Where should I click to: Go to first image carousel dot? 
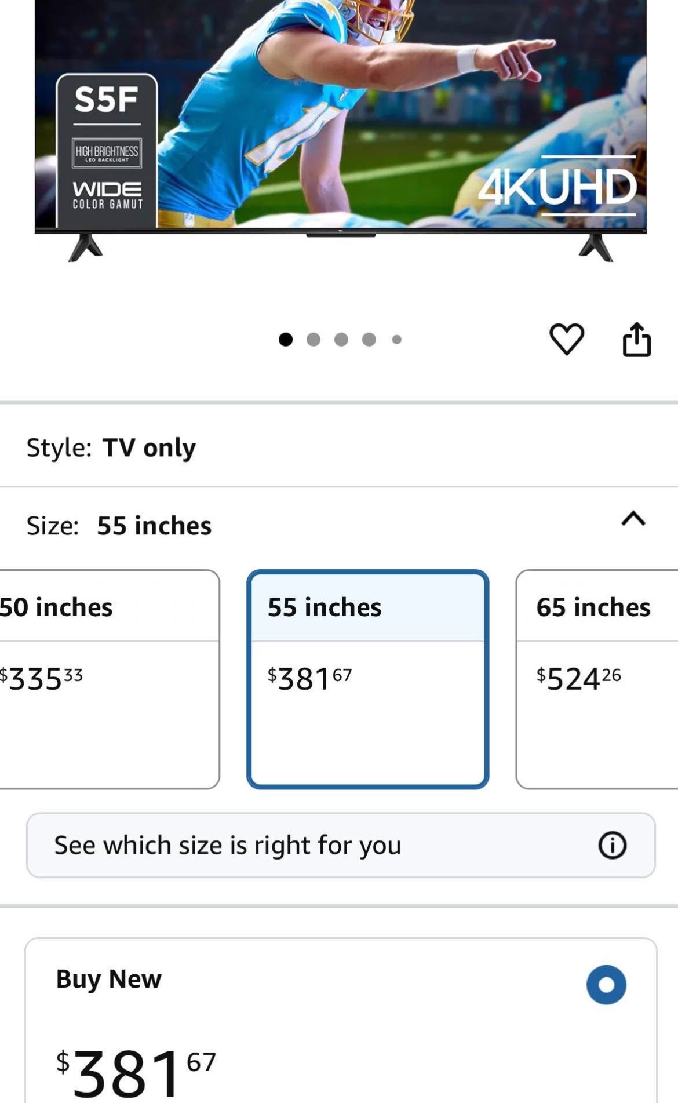[286, 340]
